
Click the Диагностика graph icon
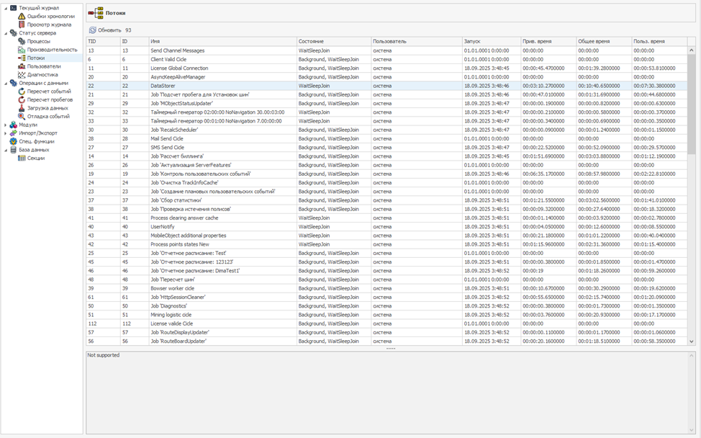coord(22,74)
